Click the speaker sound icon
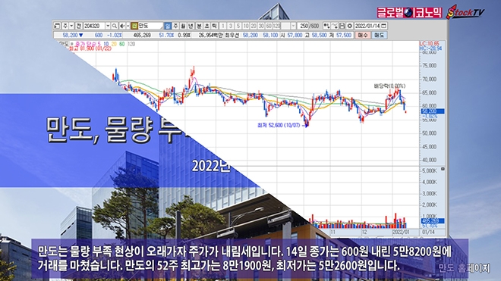Viewport: 501px width, 281px height. [122, 26]
